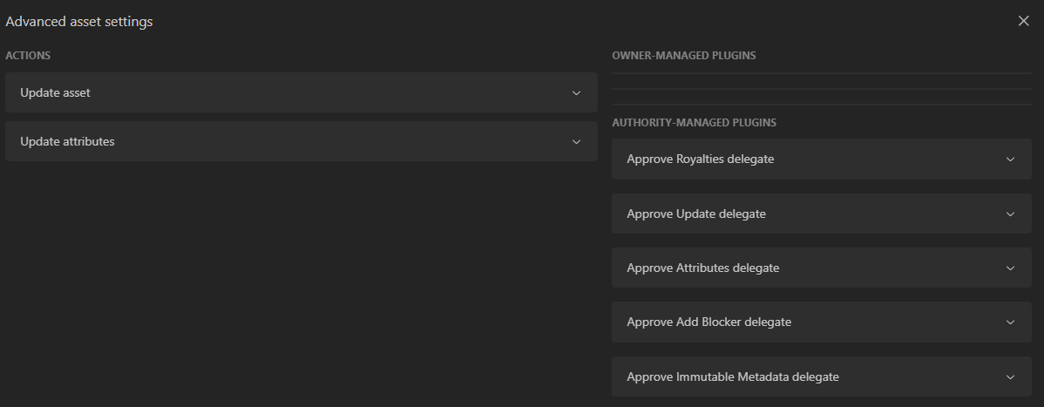Click the Update attributes chevron icon
This screenshot has height=407, width=1044.
click(x=576, y=142)
